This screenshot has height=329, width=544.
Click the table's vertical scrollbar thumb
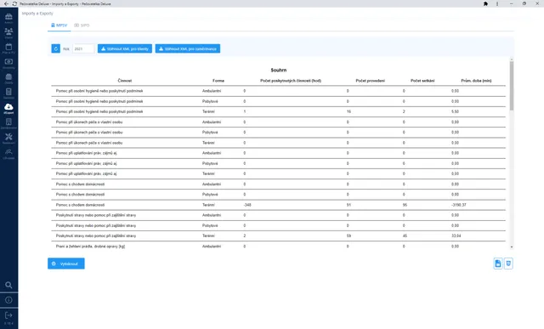(x=512, y=85)
